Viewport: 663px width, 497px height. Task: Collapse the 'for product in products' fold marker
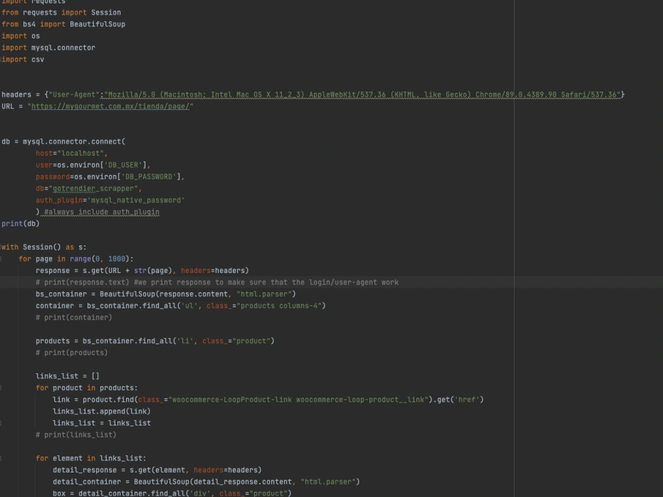(1, 388)
